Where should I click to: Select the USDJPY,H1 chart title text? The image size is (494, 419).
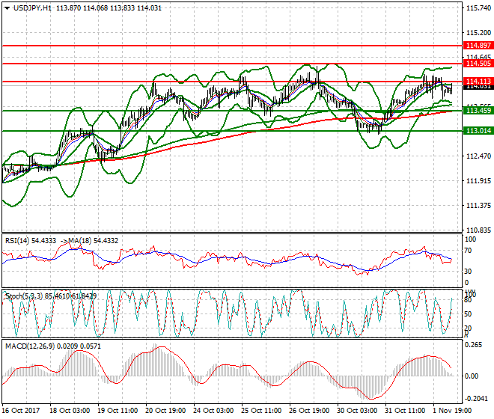tap(32, 8)
